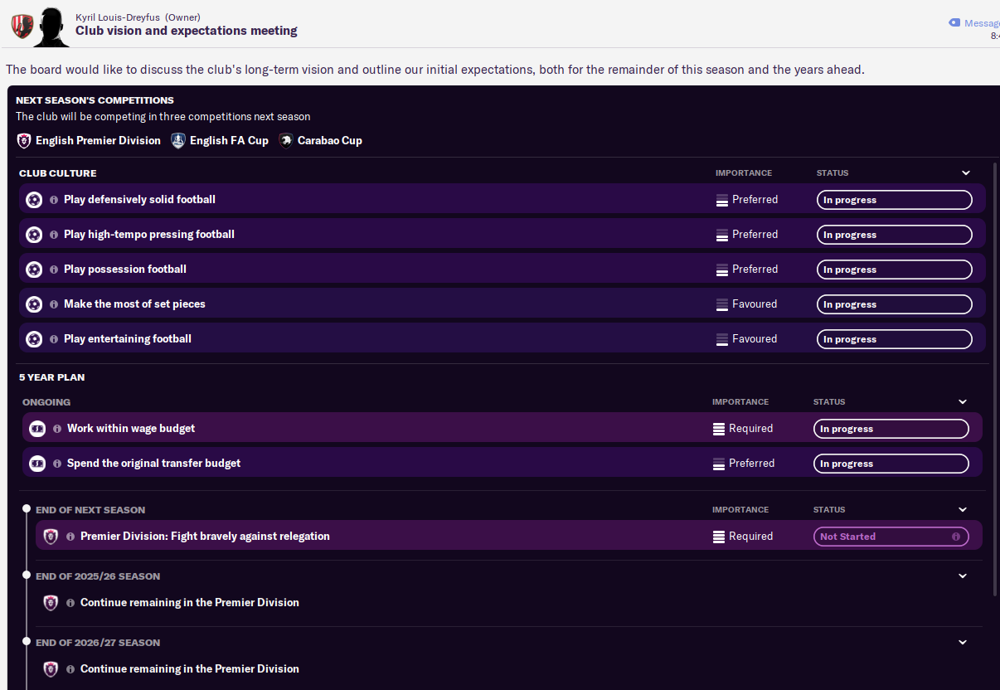The width and height of the screenshot is (1000, 690).
Task: Click the Premier Division badge beside Fight bravely
Action: coord(51,537)
